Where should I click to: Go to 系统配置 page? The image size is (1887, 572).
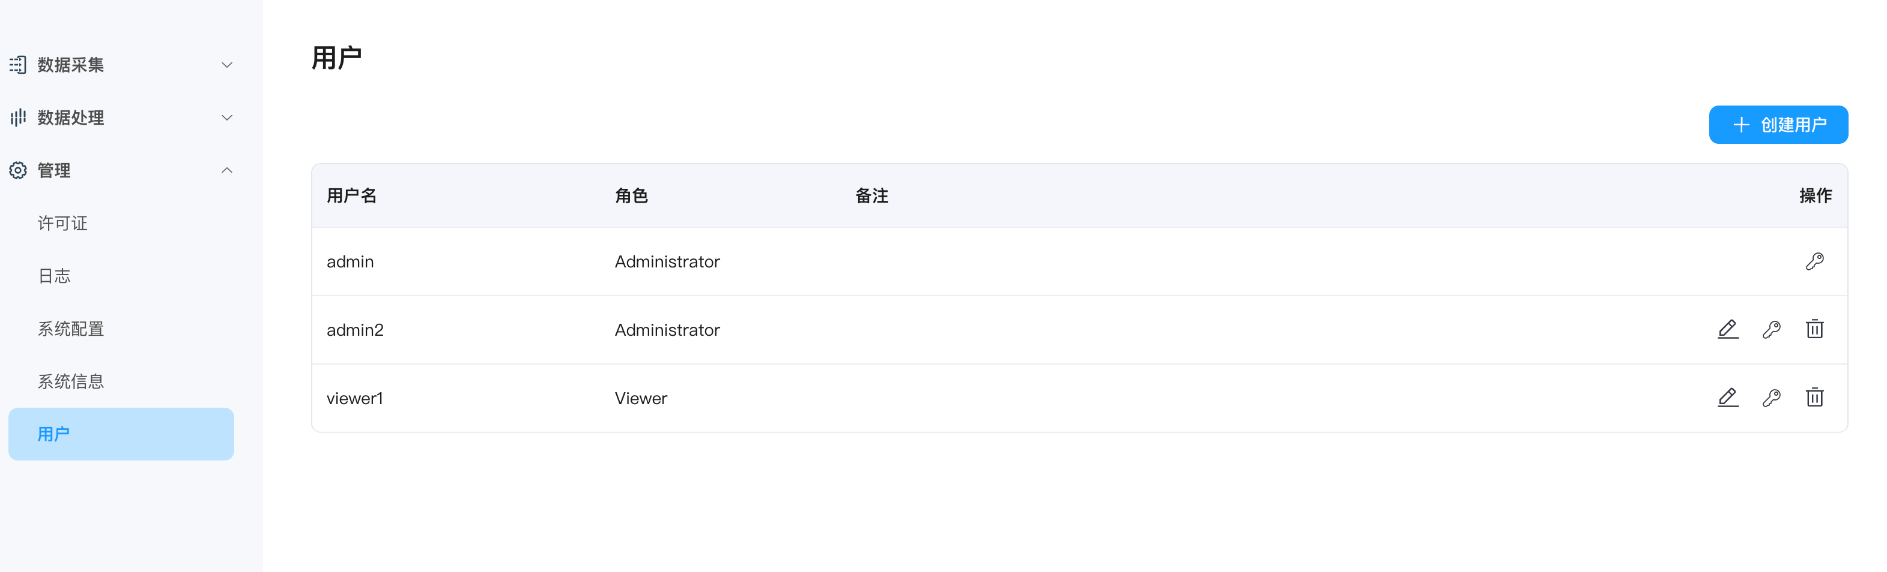[x=71, y=329]
